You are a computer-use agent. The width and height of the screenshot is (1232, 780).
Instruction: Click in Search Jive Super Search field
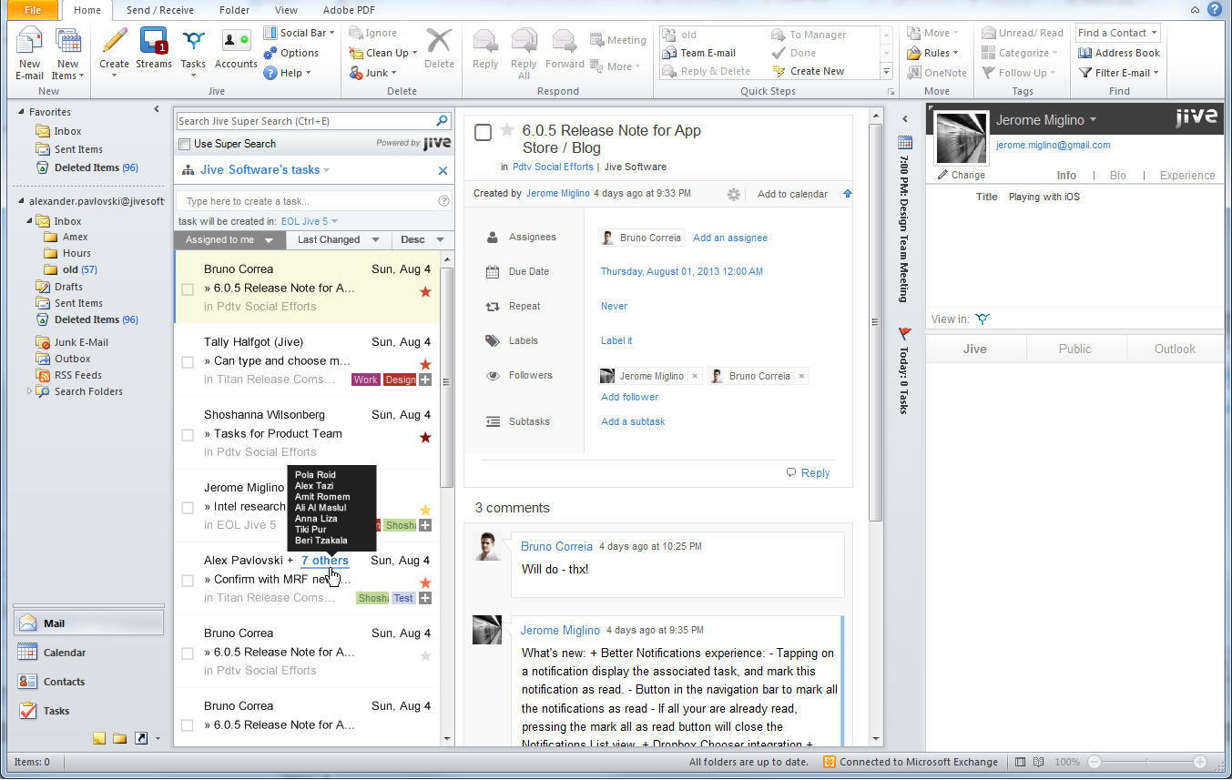(306, 120)
